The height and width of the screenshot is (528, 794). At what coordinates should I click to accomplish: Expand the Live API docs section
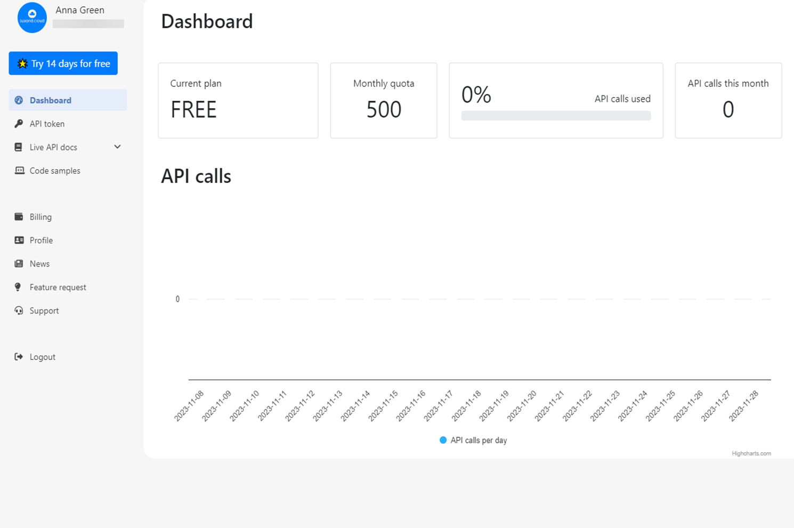click(117, 147)
